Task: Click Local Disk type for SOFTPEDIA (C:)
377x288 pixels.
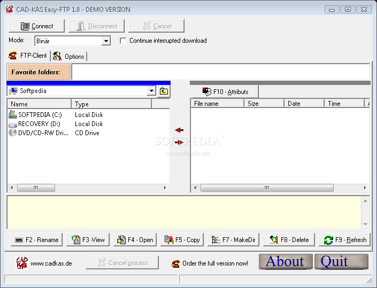Action: point(89,115)
